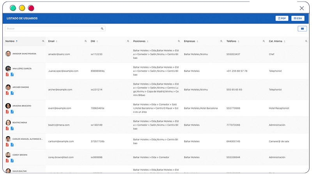Select email JuanaLopez@example.com
312x175 pixels.
click(x=63, y=71)
